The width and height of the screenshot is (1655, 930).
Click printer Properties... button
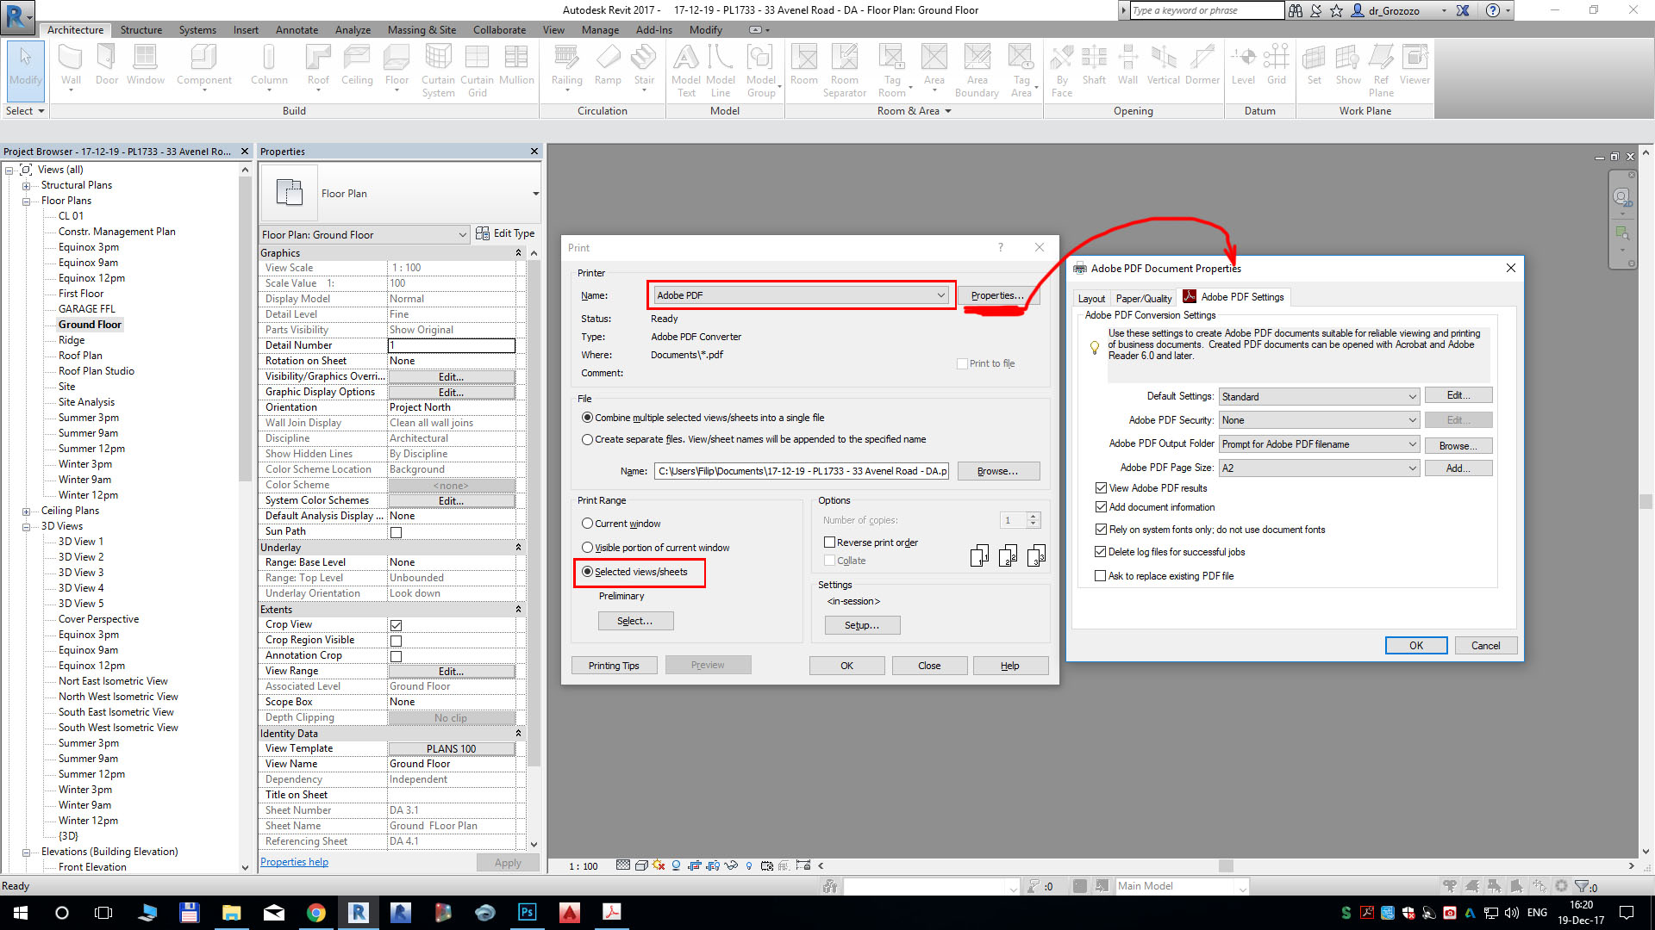pos(998,295)
